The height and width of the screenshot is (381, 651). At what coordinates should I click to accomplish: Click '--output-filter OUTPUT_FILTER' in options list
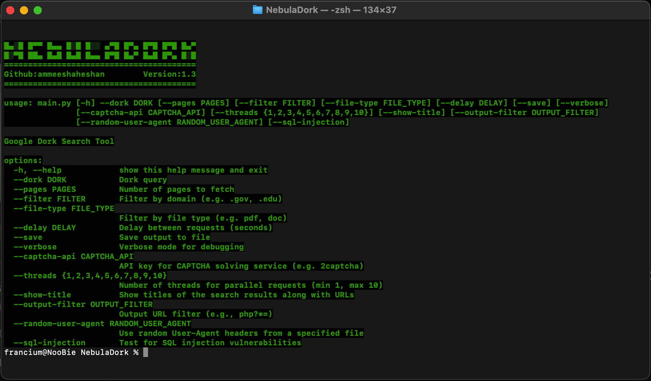83,304
